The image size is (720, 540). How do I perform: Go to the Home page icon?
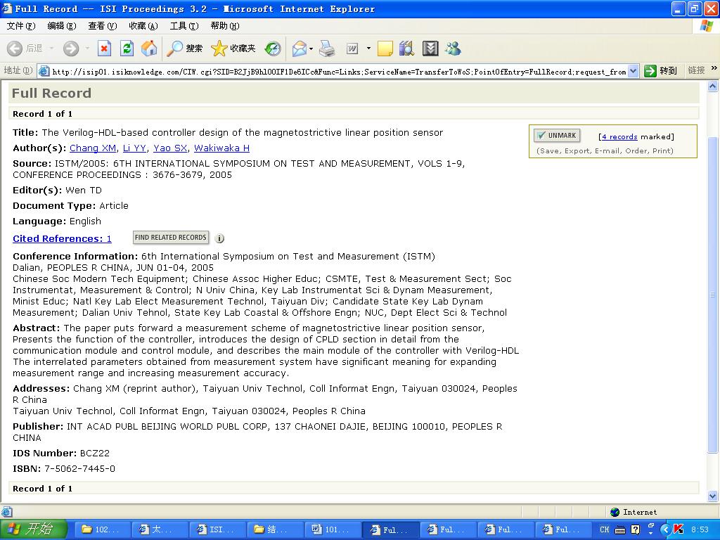point(149,49)
